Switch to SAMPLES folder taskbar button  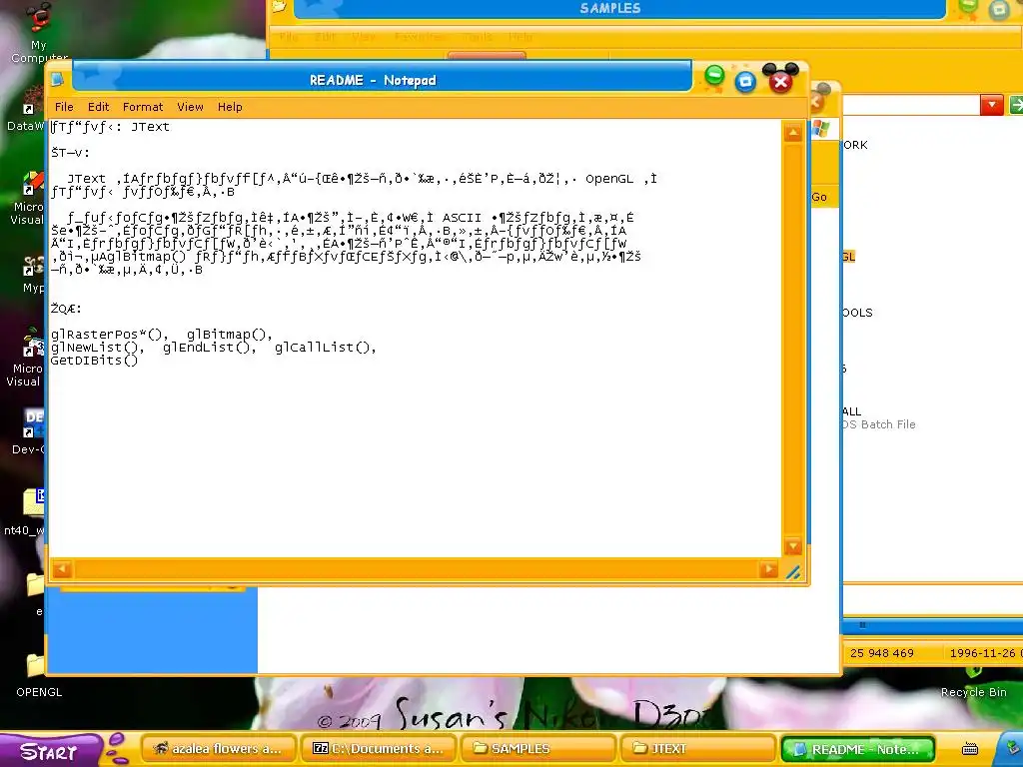[538, 749]
